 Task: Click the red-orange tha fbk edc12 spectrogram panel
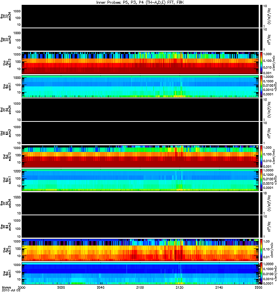click(x=140, y=63)
